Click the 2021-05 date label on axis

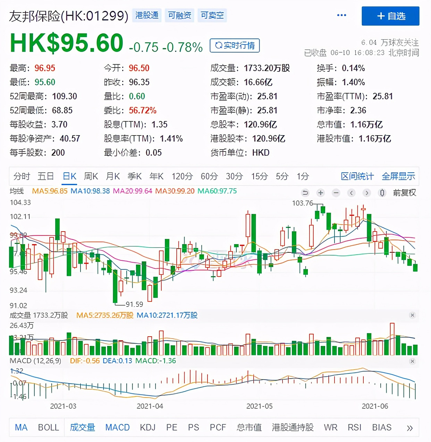coord(260,406)
